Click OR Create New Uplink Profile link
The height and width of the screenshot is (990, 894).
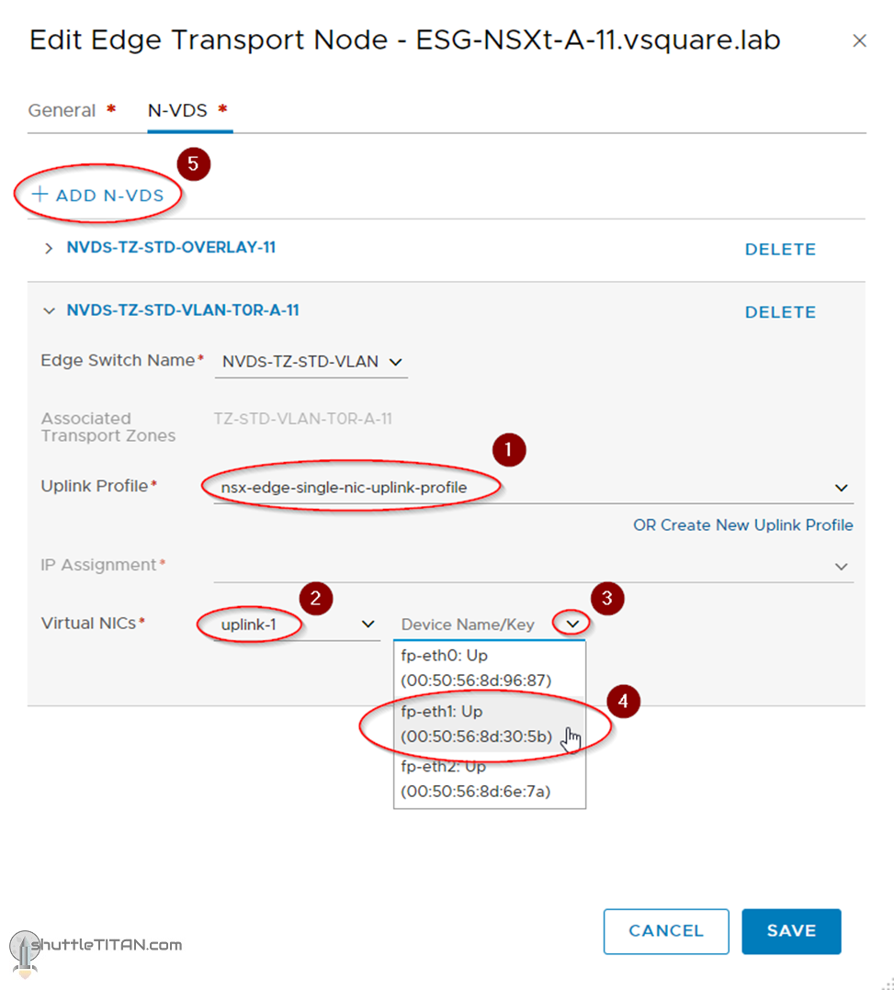tap(742, 525)
